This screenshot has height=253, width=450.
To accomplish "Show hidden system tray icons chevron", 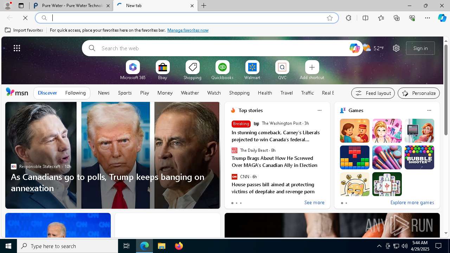I will tap(379, 246).
